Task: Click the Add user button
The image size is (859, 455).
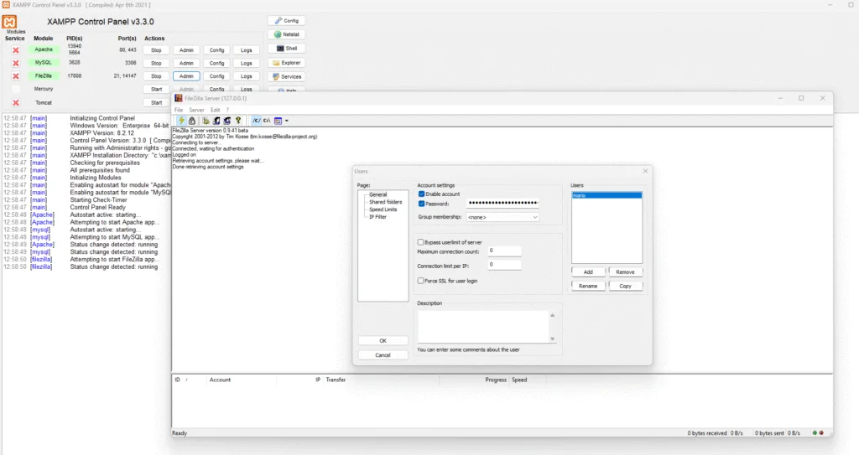Action: pos(588,272)
